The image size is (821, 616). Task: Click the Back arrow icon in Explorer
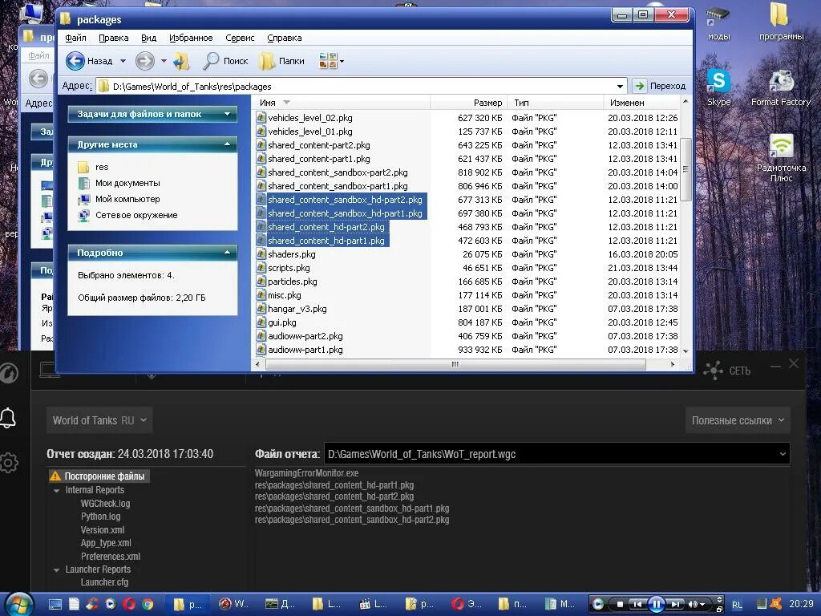75,61
